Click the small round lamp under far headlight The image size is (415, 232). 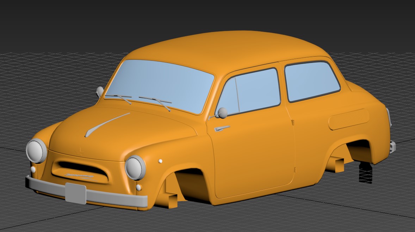tap(33, 169)
